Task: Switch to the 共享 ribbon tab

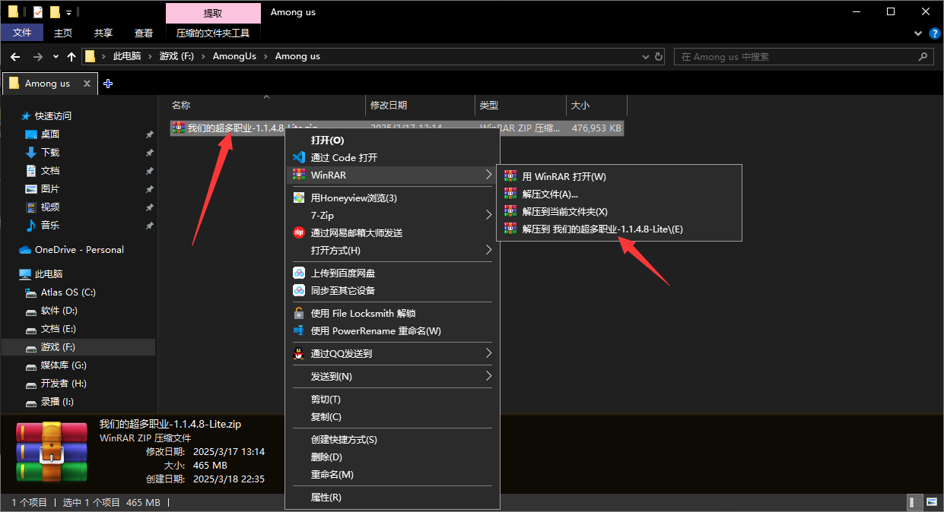Action: click(103, 33)
